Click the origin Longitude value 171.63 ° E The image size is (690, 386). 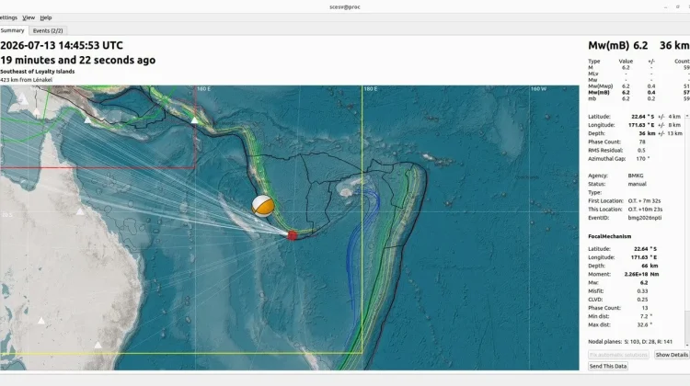[641, 125]
